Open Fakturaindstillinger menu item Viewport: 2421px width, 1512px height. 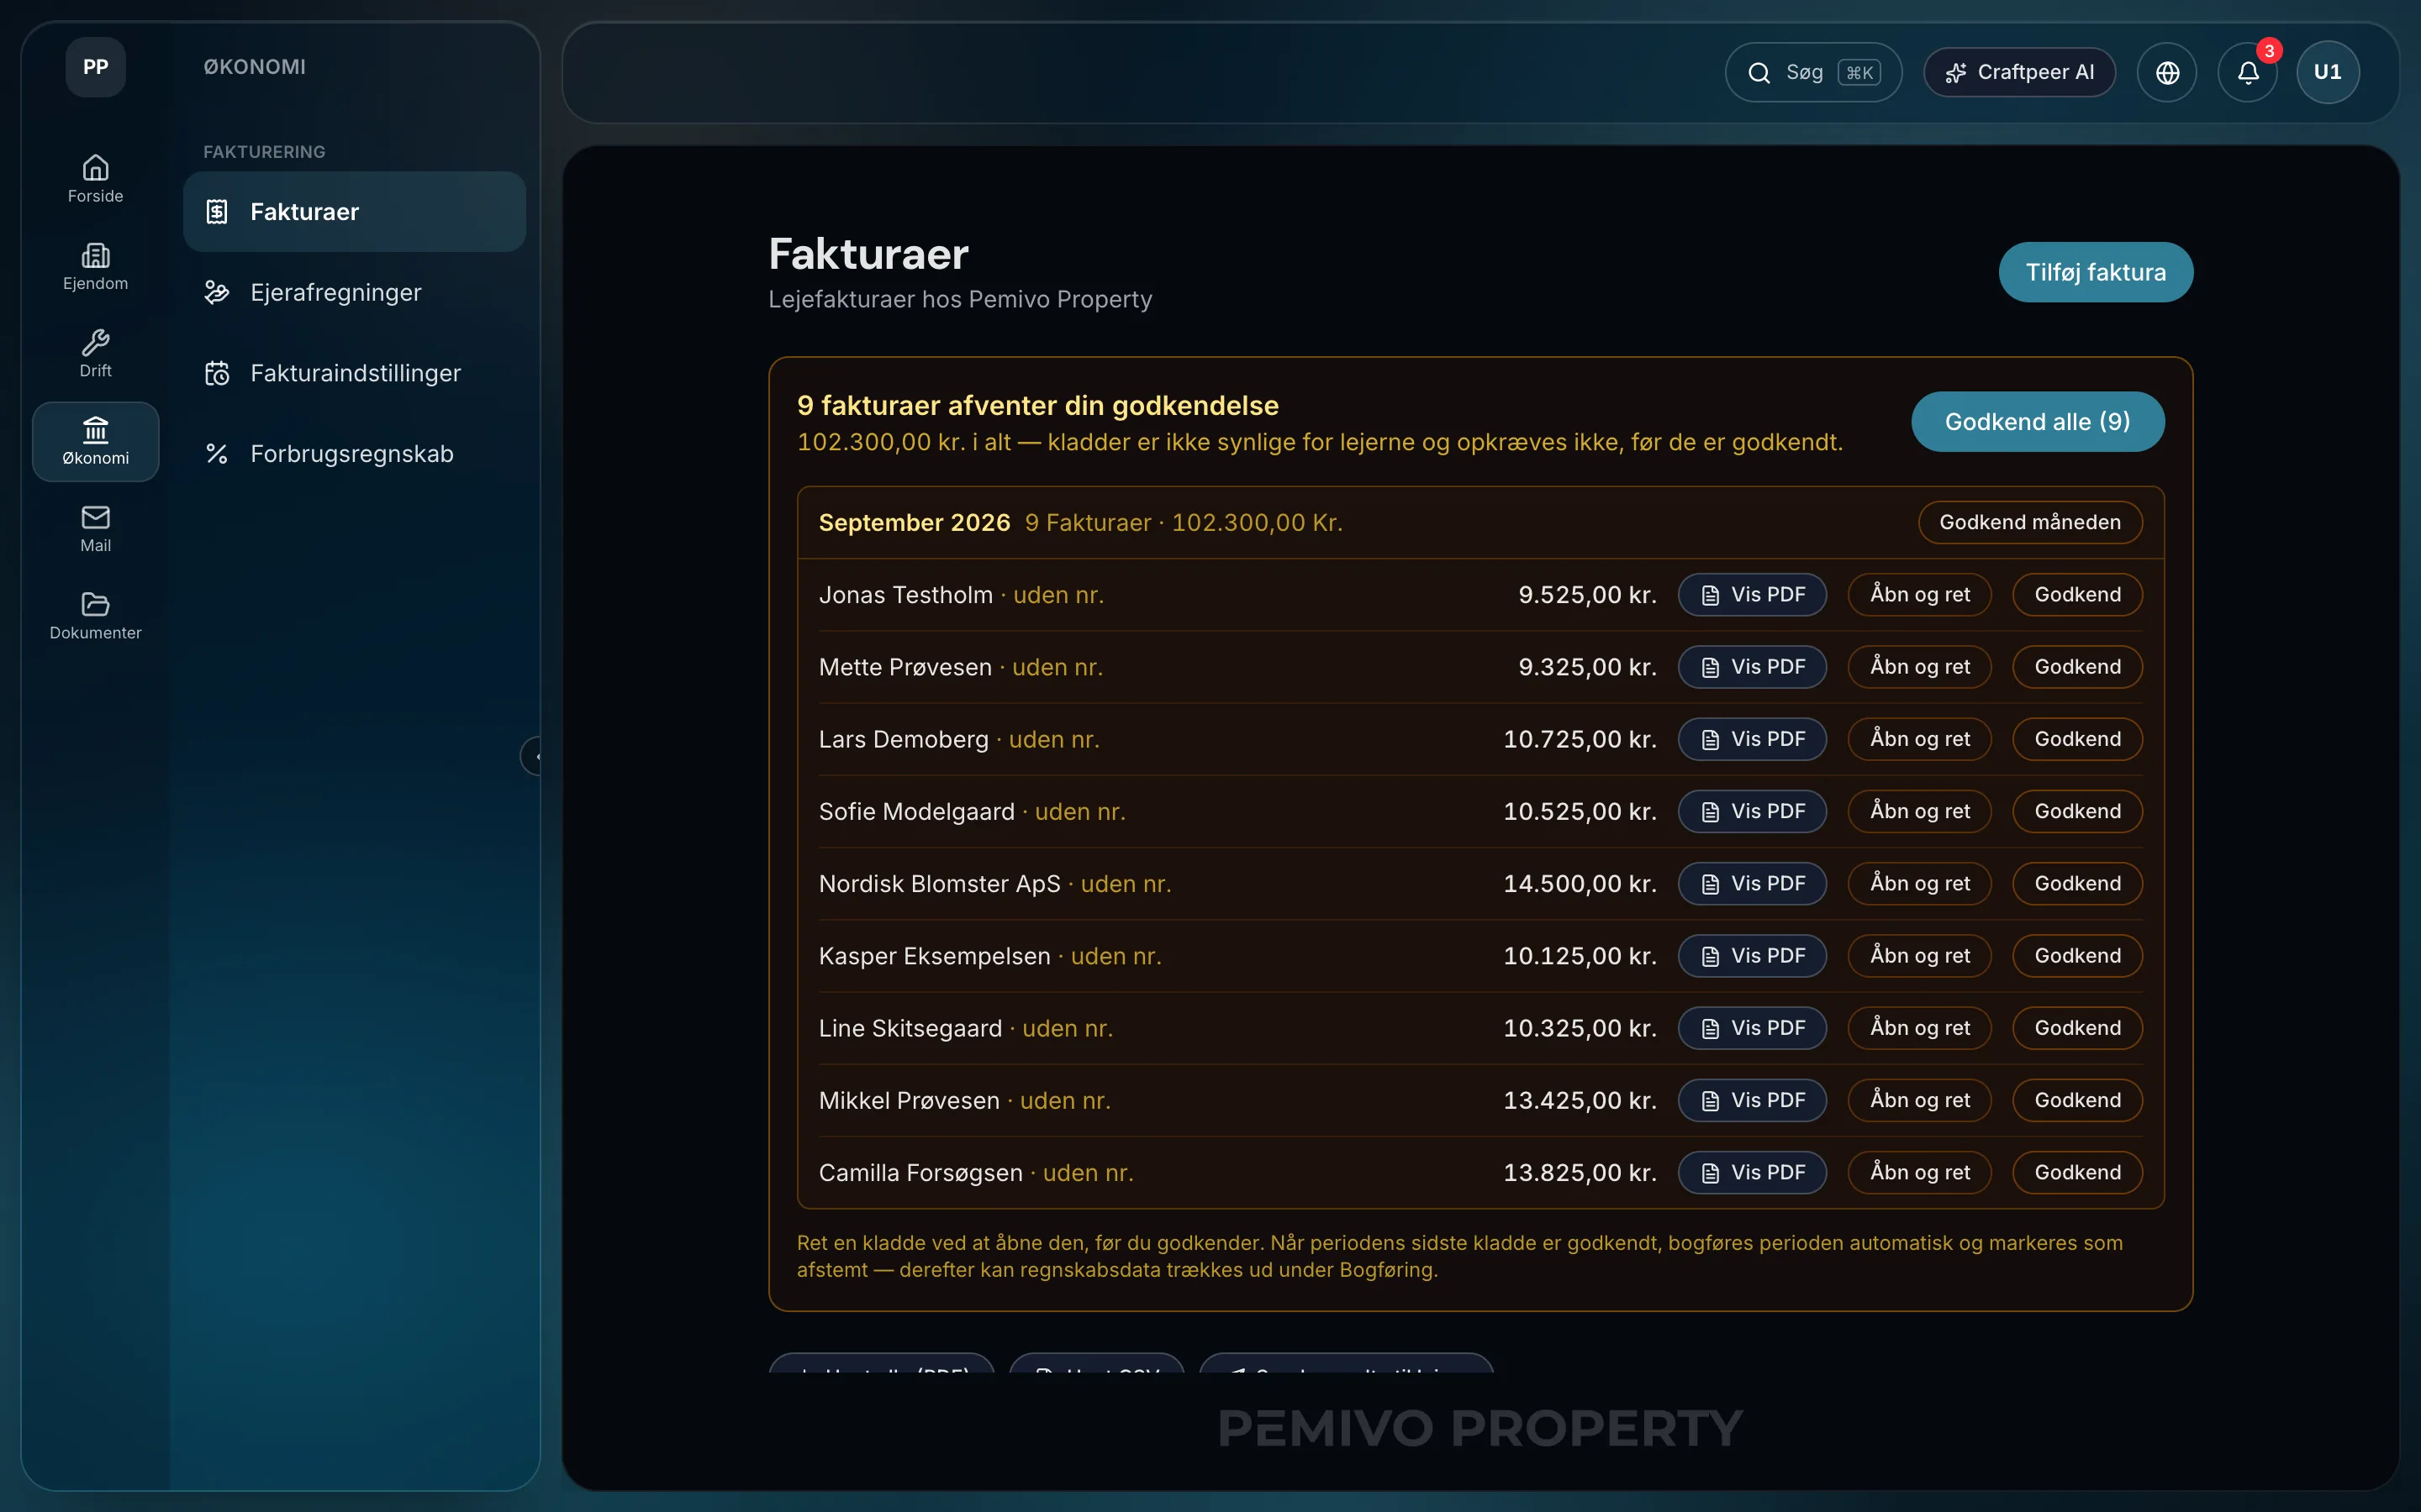point(354,373)
